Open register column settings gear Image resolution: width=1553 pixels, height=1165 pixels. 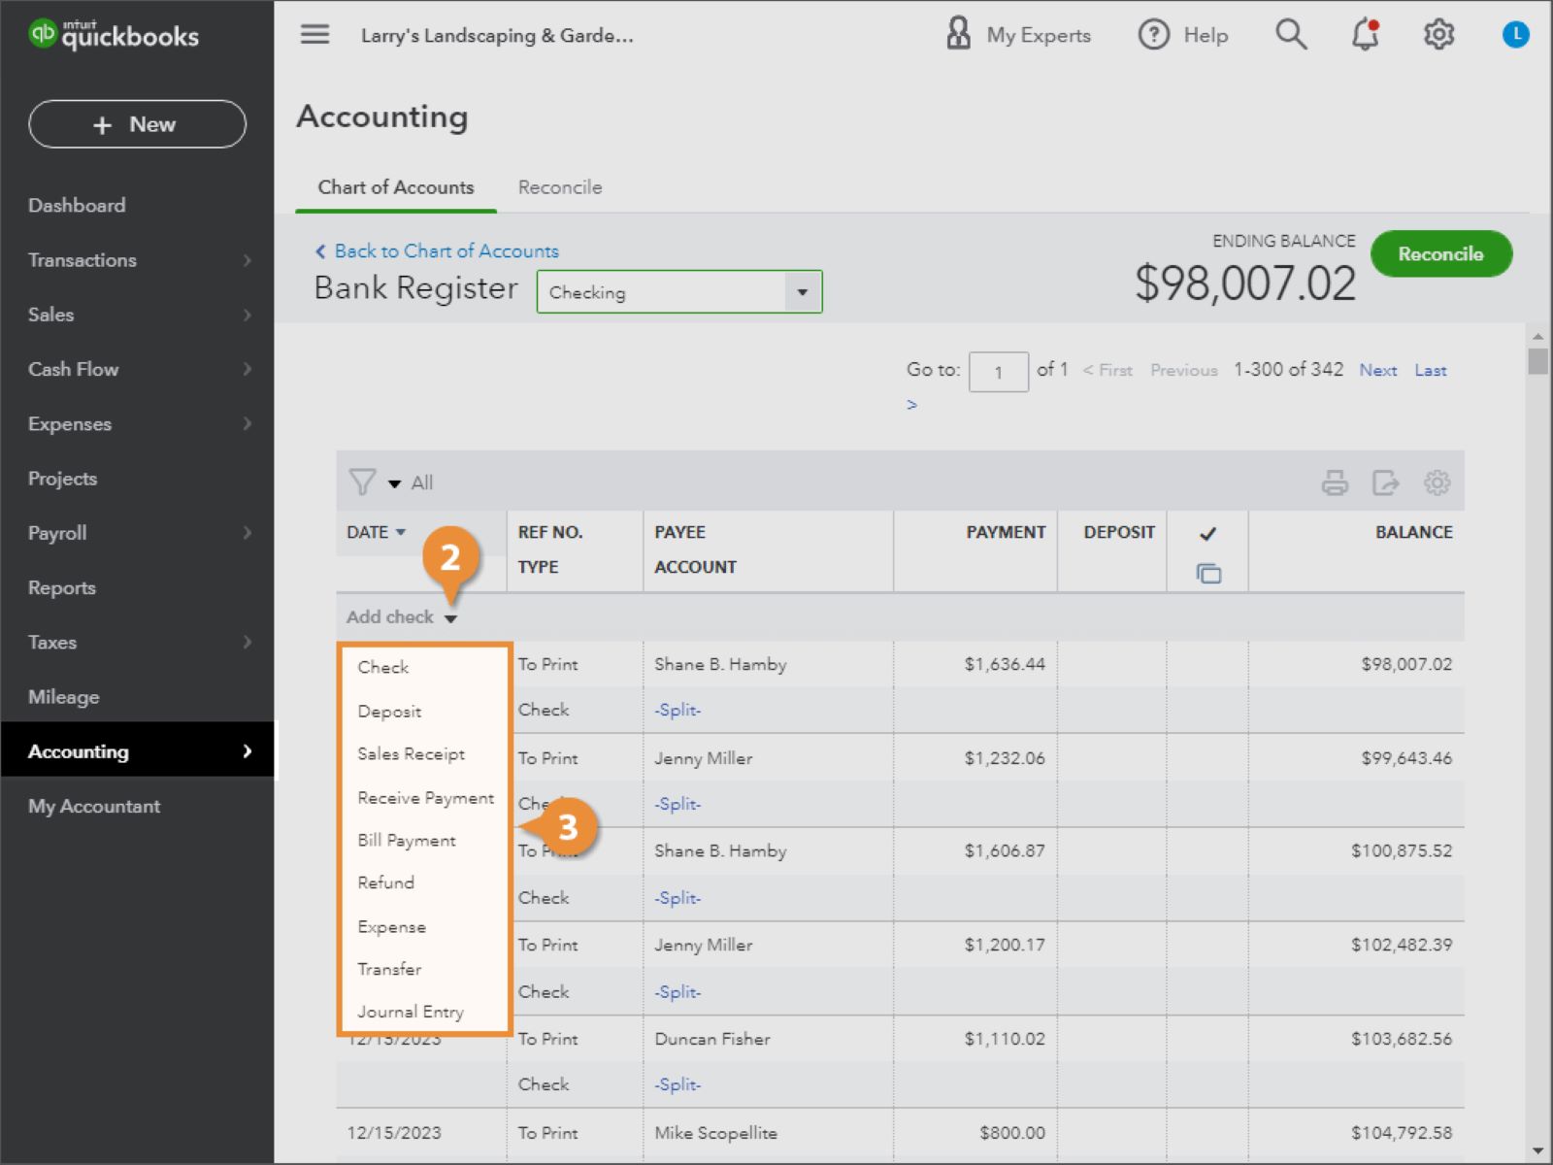click(x=1437, y=482)
